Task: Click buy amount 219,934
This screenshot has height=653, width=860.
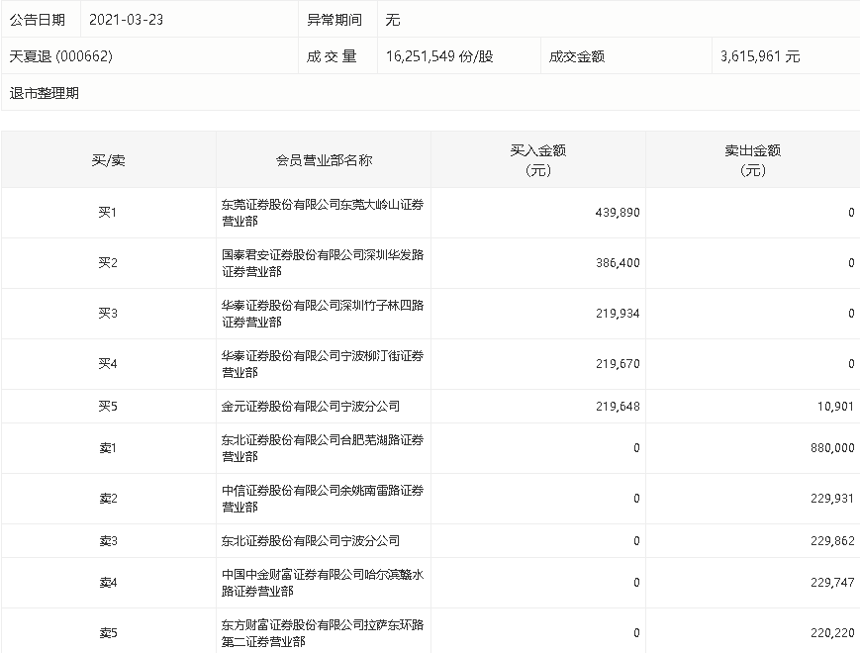Action: click(618, 313)
